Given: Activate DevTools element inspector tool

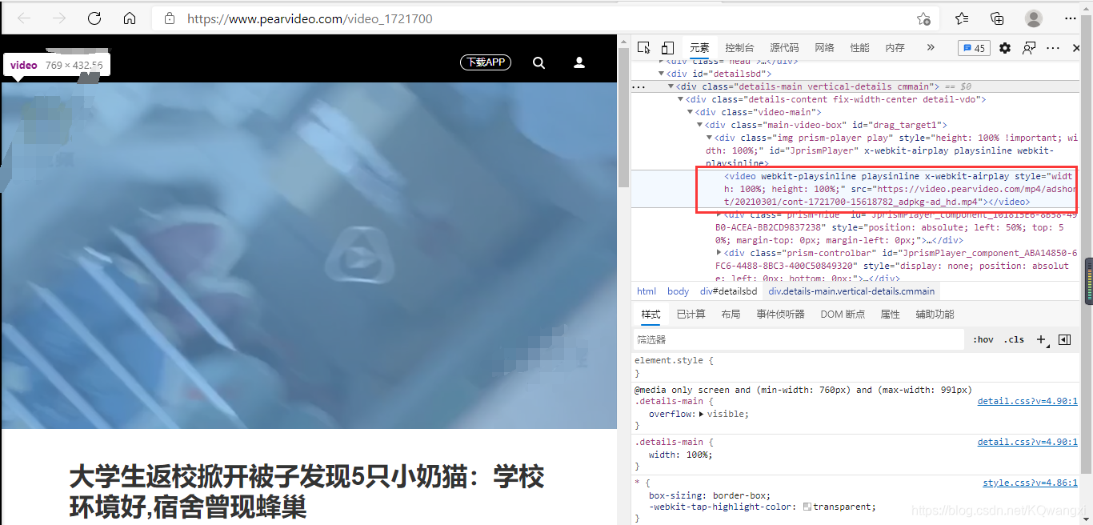Looking at the screenshot, I should tap(644, 48).
